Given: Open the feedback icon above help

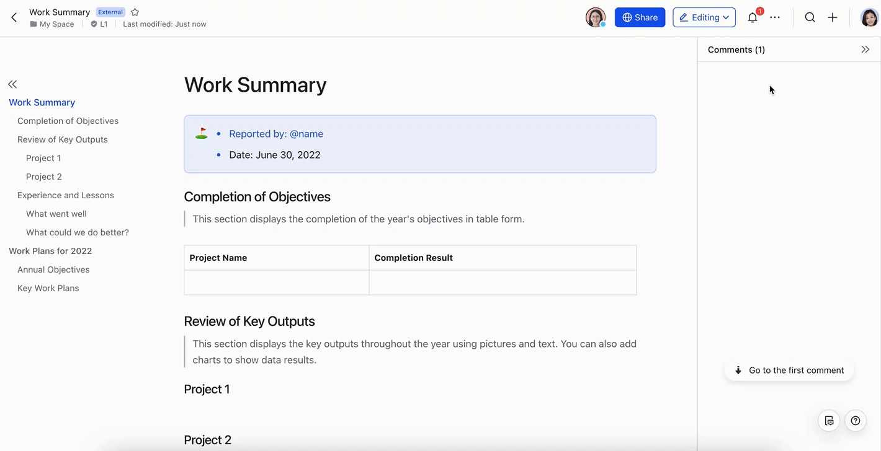Looking at the screenshot, I should pos(829,421).
